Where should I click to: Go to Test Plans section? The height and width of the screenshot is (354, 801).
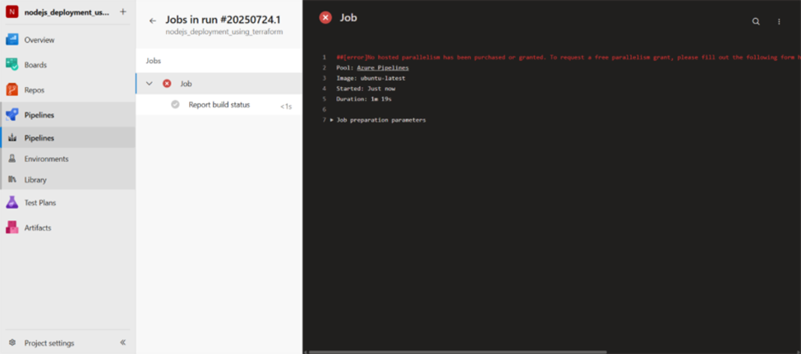click(40, 203)
